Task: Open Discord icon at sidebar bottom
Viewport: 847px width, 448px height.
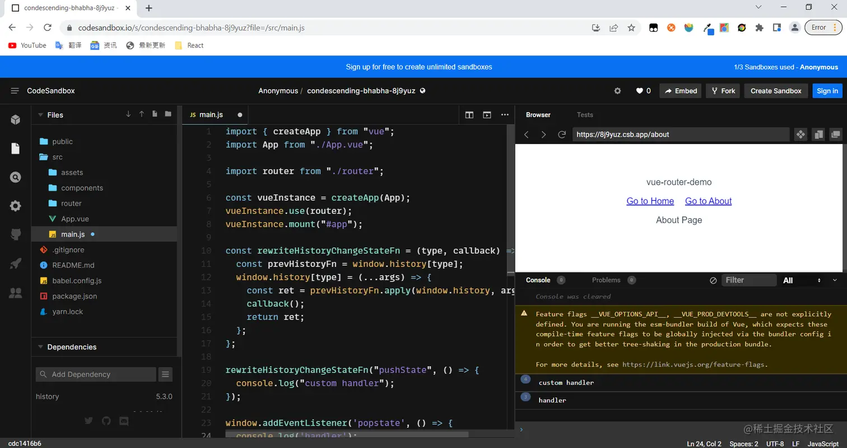Action: click(x=124, y=421)
